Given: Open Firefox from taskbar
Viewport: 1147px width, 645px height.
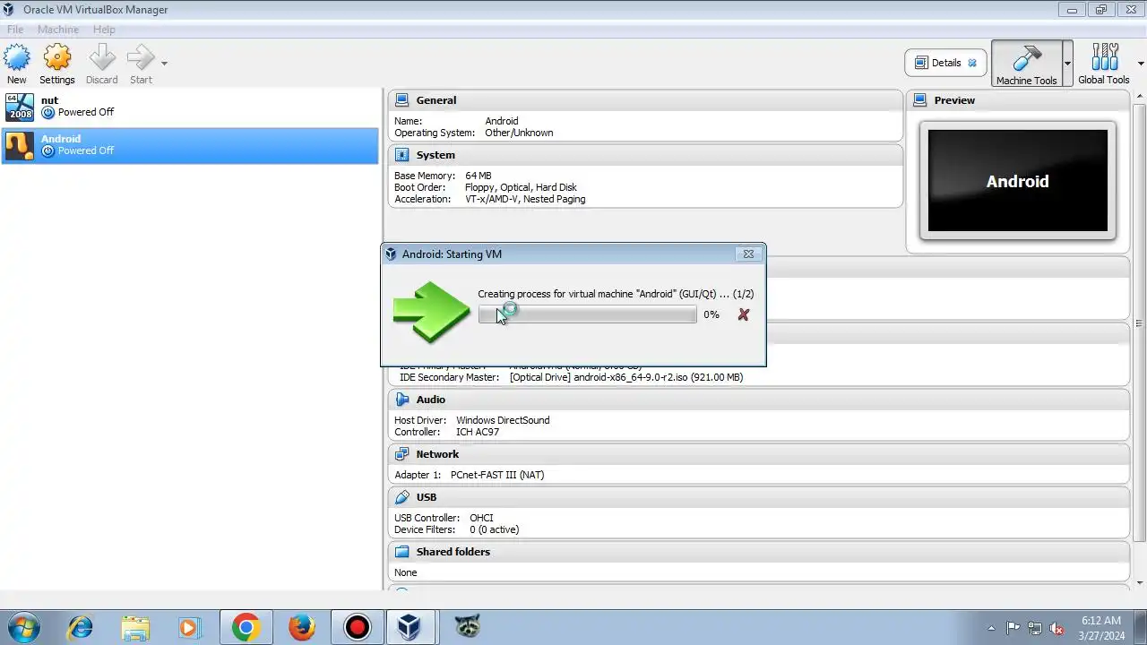Looking at the screenshot, I should point(302,627).
